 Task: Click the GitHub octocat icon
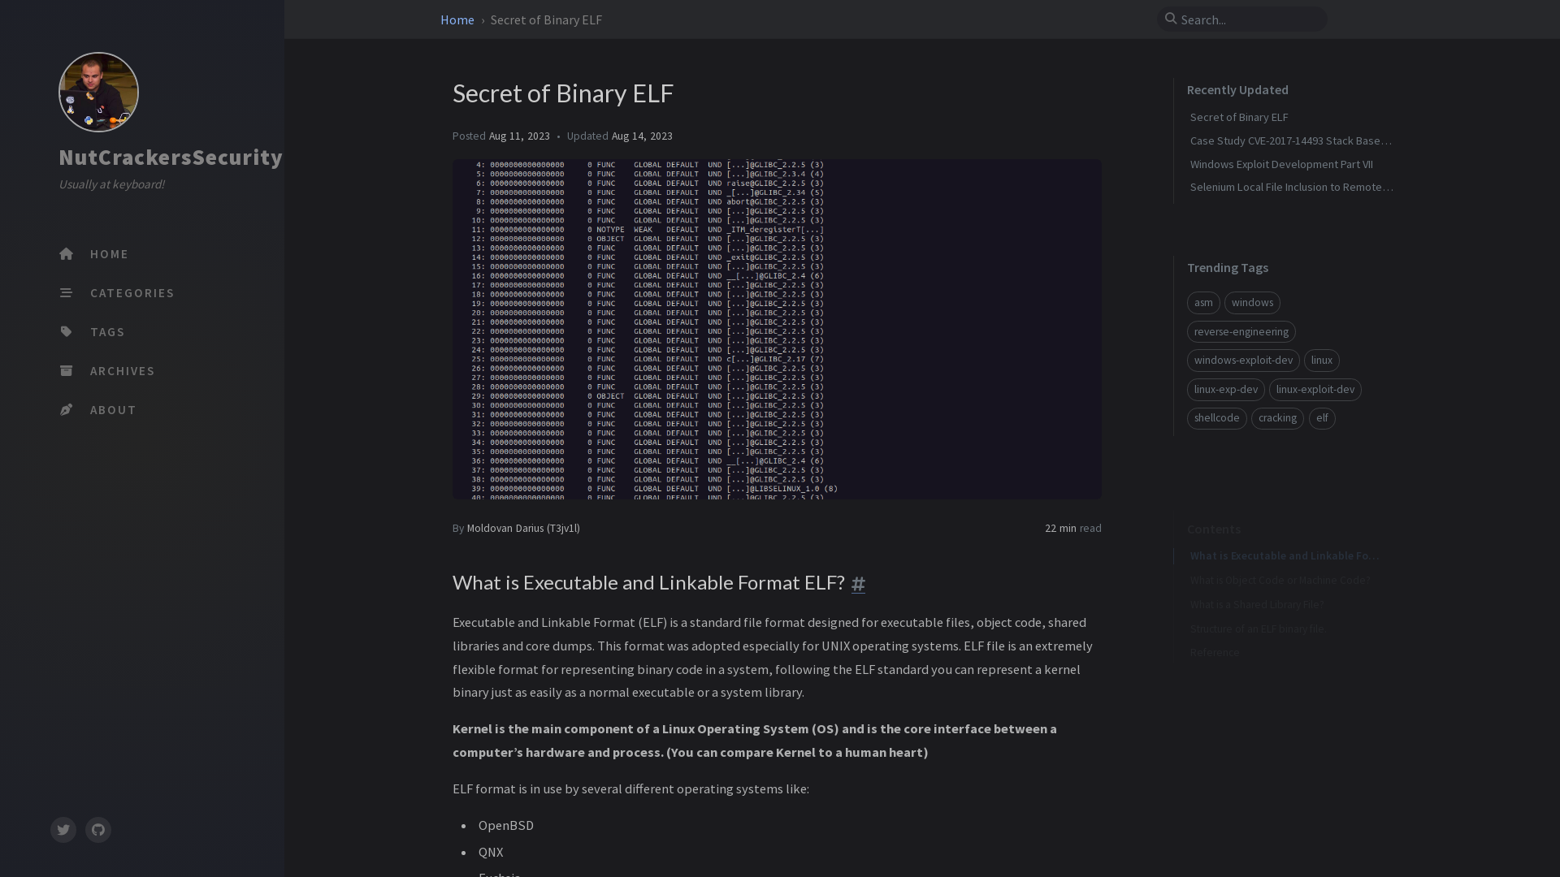(97, 830)
